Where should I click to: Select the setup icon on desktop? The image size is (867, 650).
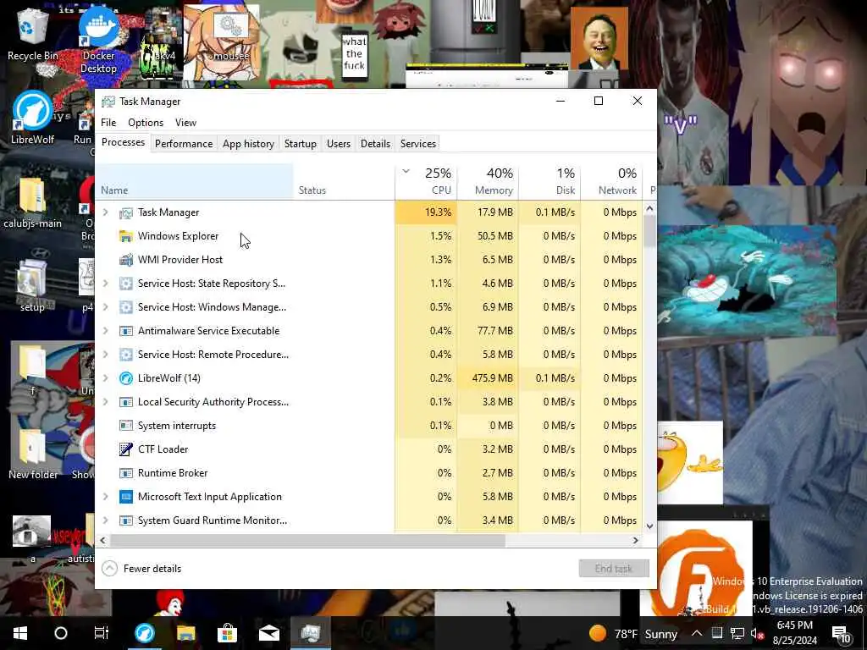tap(32, 286)
